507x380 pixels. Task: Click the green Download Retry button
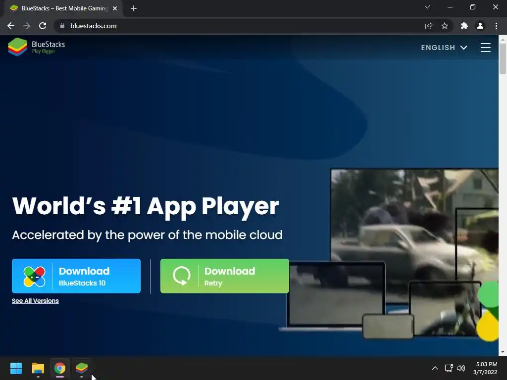click(x=224, y=276)
